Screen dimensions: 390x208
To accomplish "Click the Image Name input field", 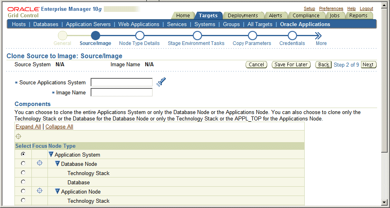I will coord(122,92).
